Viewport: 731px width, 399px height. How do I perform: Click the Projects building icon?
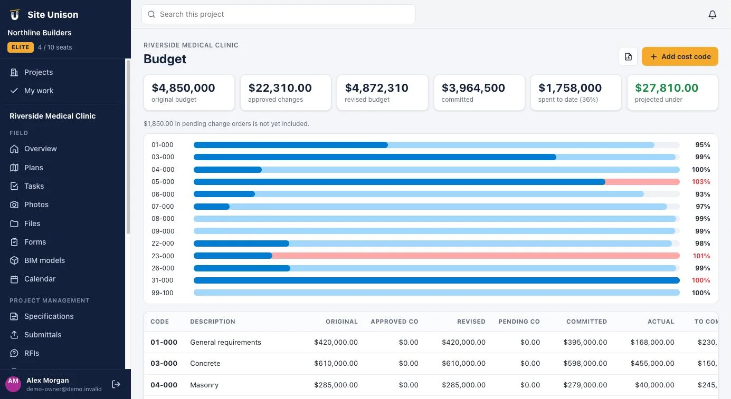point(14,72)
